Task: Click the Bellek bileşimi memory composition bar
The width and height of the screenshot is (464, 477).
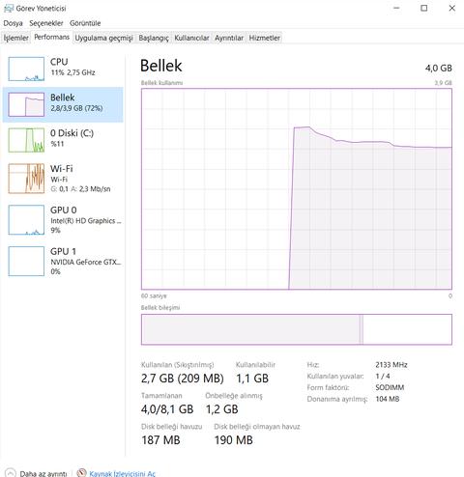Action: [297, 329]
